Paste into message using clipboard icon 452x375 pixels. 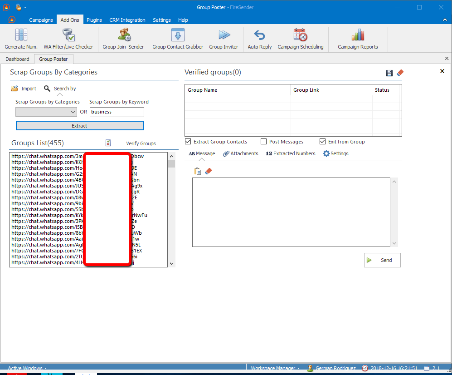[x=198, y=171]
